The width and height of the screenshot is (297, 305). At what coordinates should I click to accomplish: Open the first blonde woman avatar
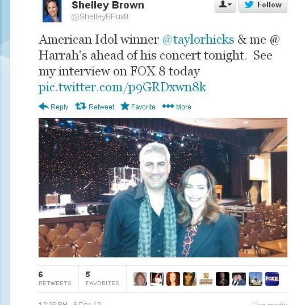coord(140,279)
